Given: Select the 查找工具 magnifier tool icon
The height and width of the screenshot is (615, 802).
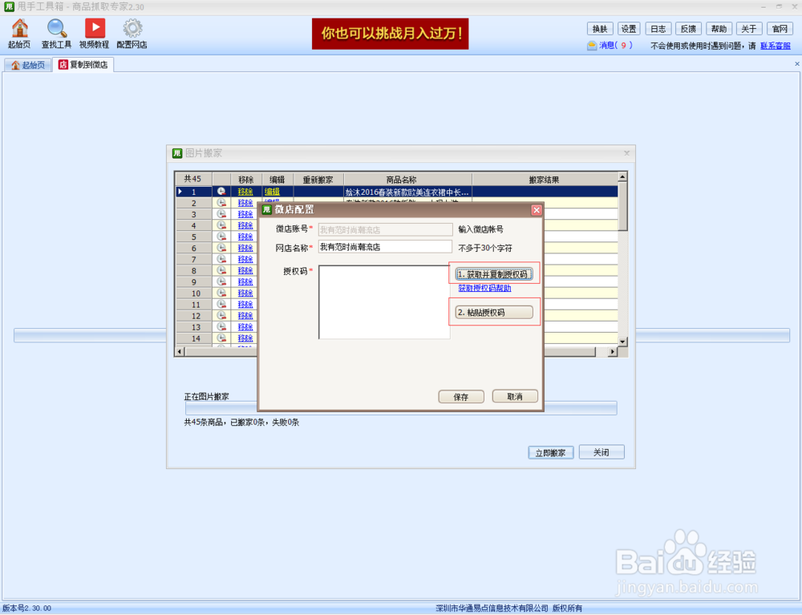Looking at the screenshot, I should [x=56, y=32].
